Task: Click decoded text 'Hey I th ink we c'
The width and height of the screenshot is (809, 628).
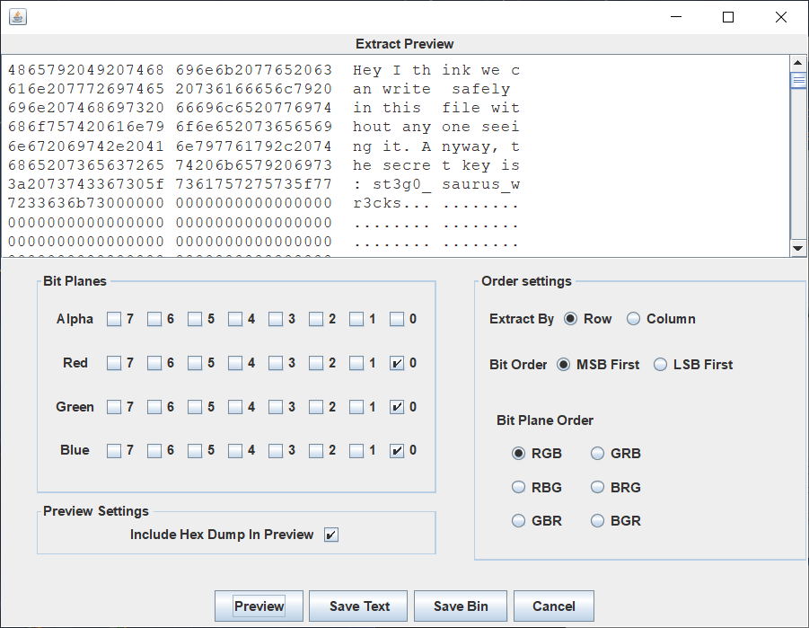Action: tap(436, 70)
